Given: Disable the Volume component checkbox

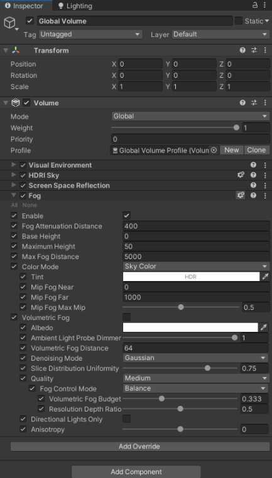Looking at the screenshot, I should coord(27,103).
